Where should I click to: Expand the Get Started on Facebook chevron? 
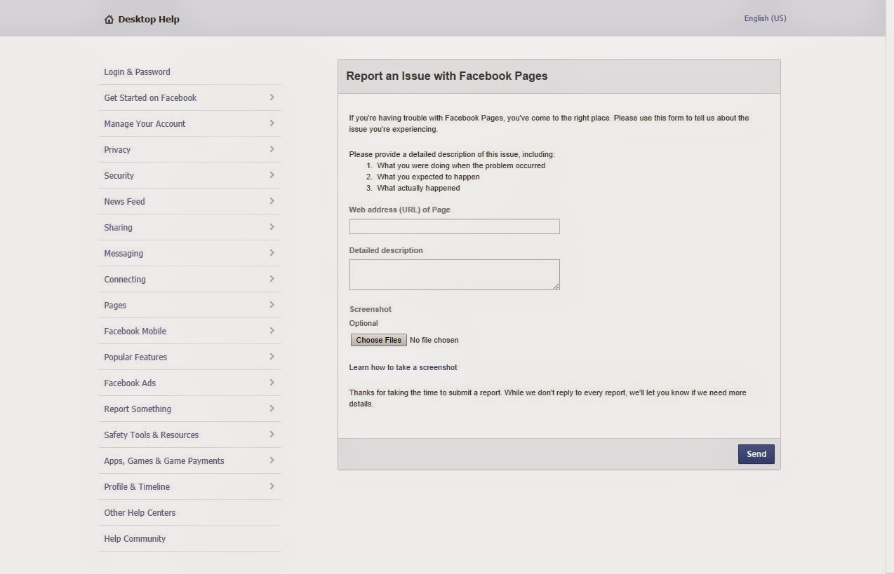[272, 97]
